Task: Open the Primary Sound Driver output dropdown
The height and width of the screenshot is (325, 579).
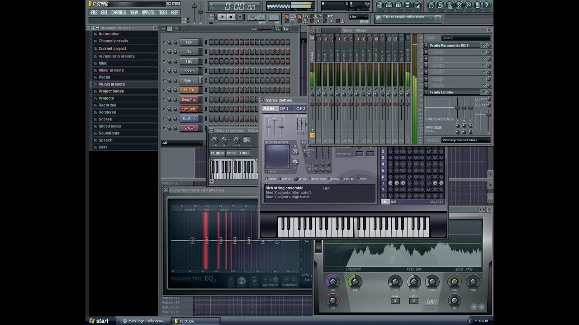Action: click(x=466, y=140)
